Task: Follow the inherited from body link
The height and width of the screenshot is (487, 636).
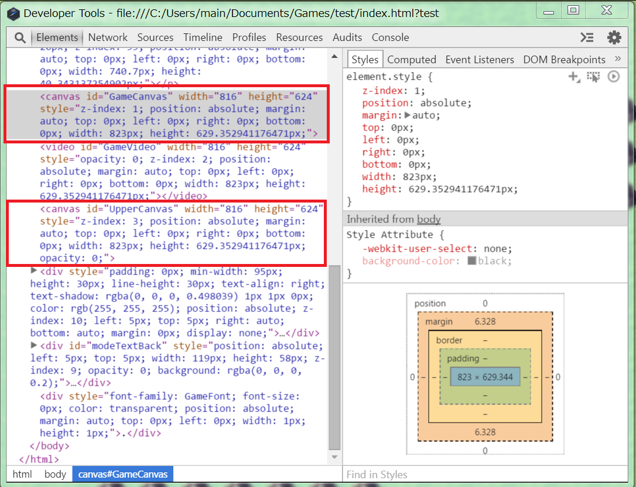Action: (429, 219)
